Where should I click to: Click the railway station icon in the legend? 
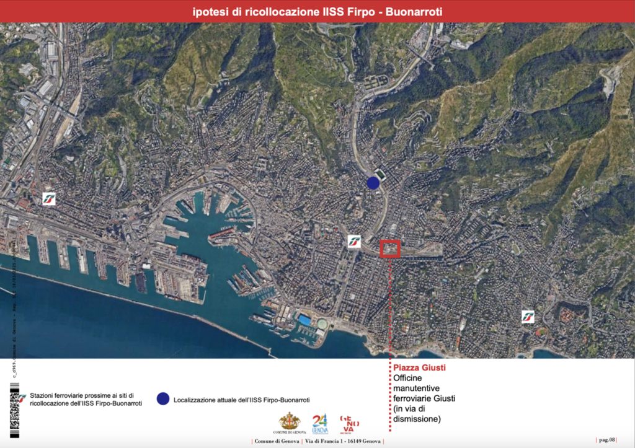22,398
